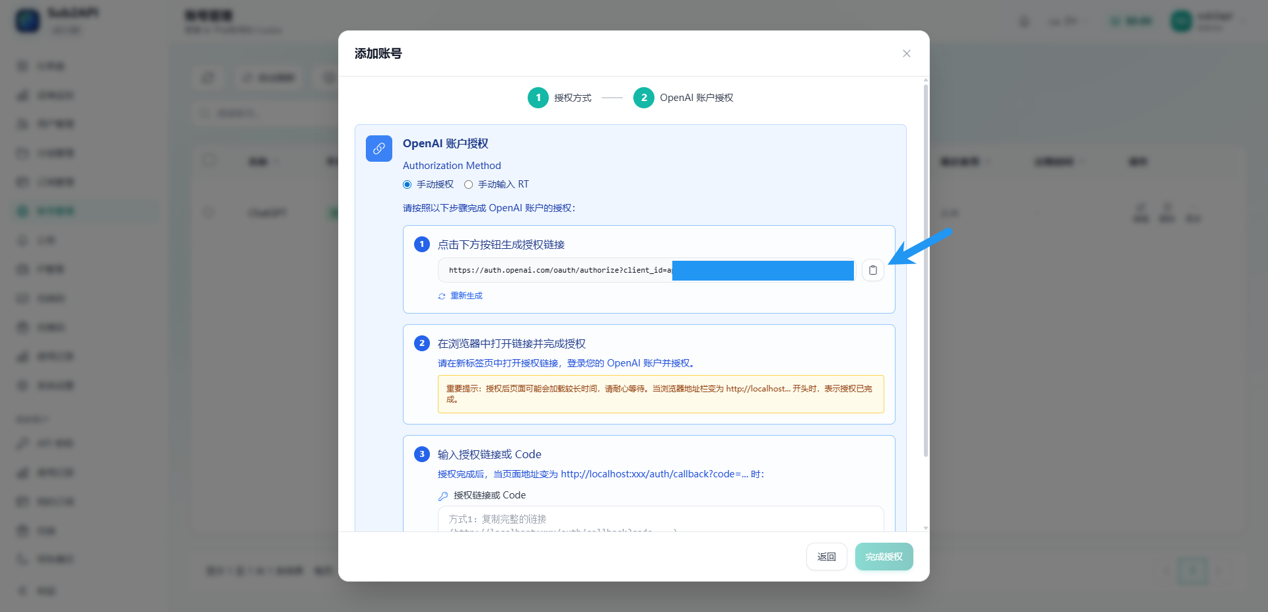The image size is (1268, 612).
Task: Open the notification icon in the top bar
Action: coord(1024,20)
